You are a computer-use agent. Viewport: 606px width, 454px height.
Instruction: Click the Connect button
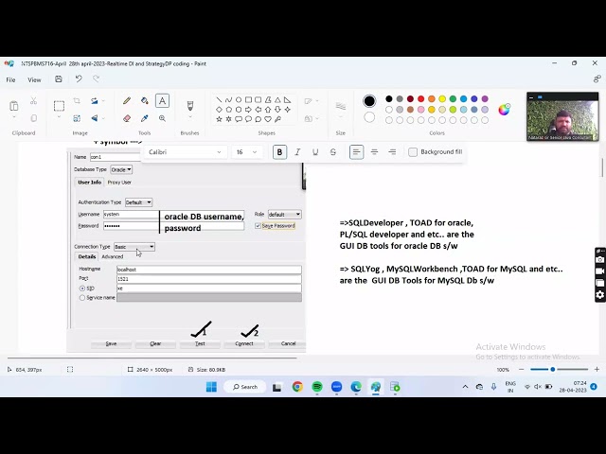(x=244, y=343)
